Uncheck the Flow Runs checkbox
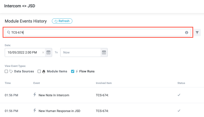The height and width of the screenshot is (117, 204). (73, 71)
